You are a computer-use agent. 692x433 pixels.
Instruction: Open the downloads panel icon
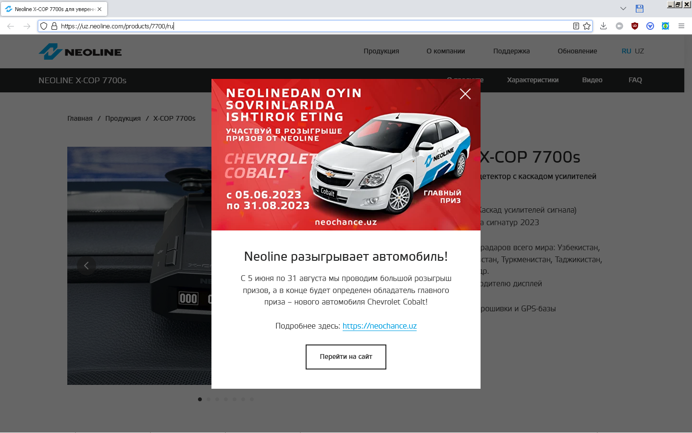pyautogui.click(x=604, y=26)
